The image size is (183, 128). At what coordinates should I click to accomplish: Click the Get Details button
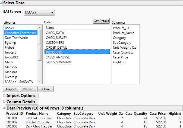101,21
